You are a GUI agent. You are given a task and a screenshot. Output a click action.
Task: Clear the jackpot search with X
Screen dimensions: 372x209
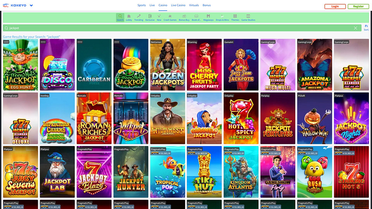point(355,28)
